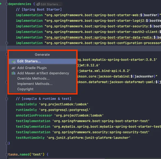Click the spring-boot-starter-web dependency line
This screenshot has width=161, height=159.
[x=88, y=15]
